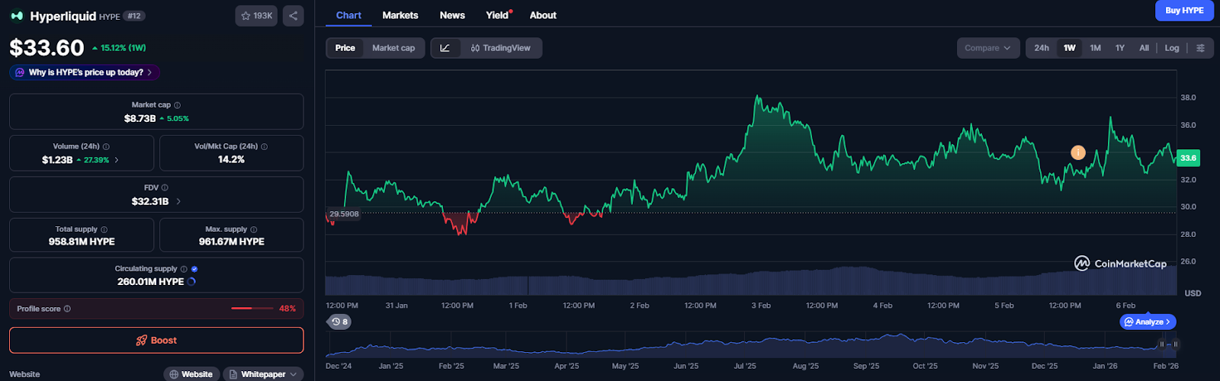Image resolution: width=1220 pixels, height=381 pixels.
Task: Switch to the News tab
Action: [452, 15]
